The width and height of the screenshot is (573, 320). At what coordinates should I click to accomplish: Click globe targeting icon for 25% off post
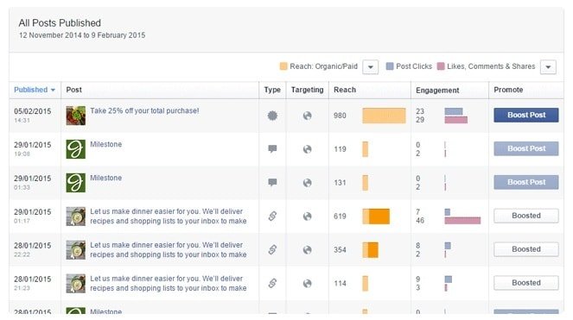tap(308, 116)
